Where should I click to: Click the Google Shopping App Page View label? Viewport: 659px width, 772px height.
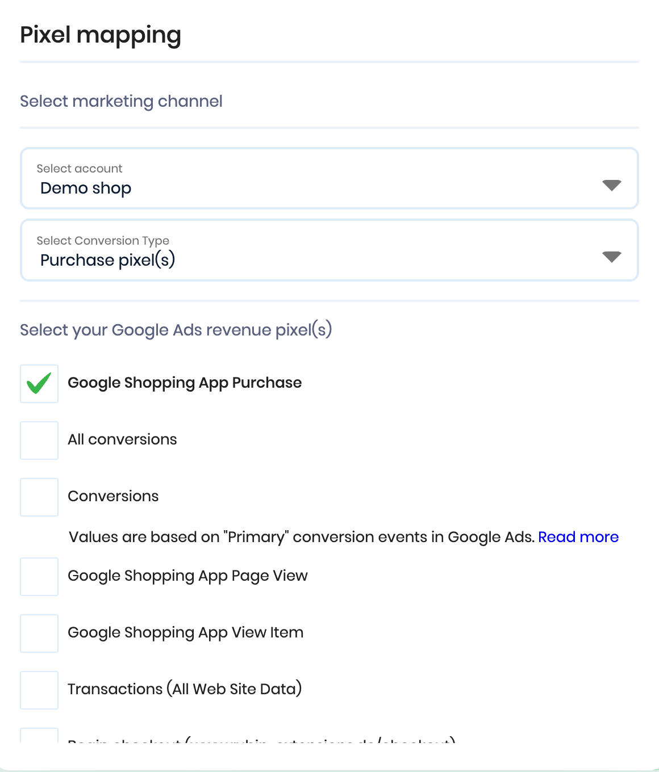click(x=187, y=576)
